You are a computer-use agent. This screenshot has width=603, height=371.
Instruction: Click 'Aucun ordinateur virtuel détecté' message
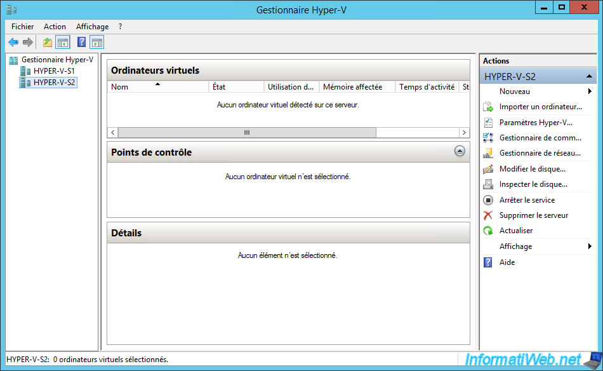(x=288, y=105)
